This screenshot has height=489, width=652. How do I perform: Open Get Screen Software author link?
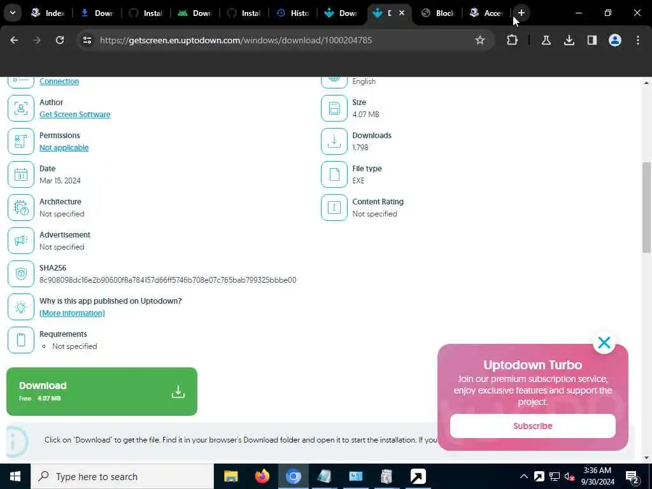(75, 115)
